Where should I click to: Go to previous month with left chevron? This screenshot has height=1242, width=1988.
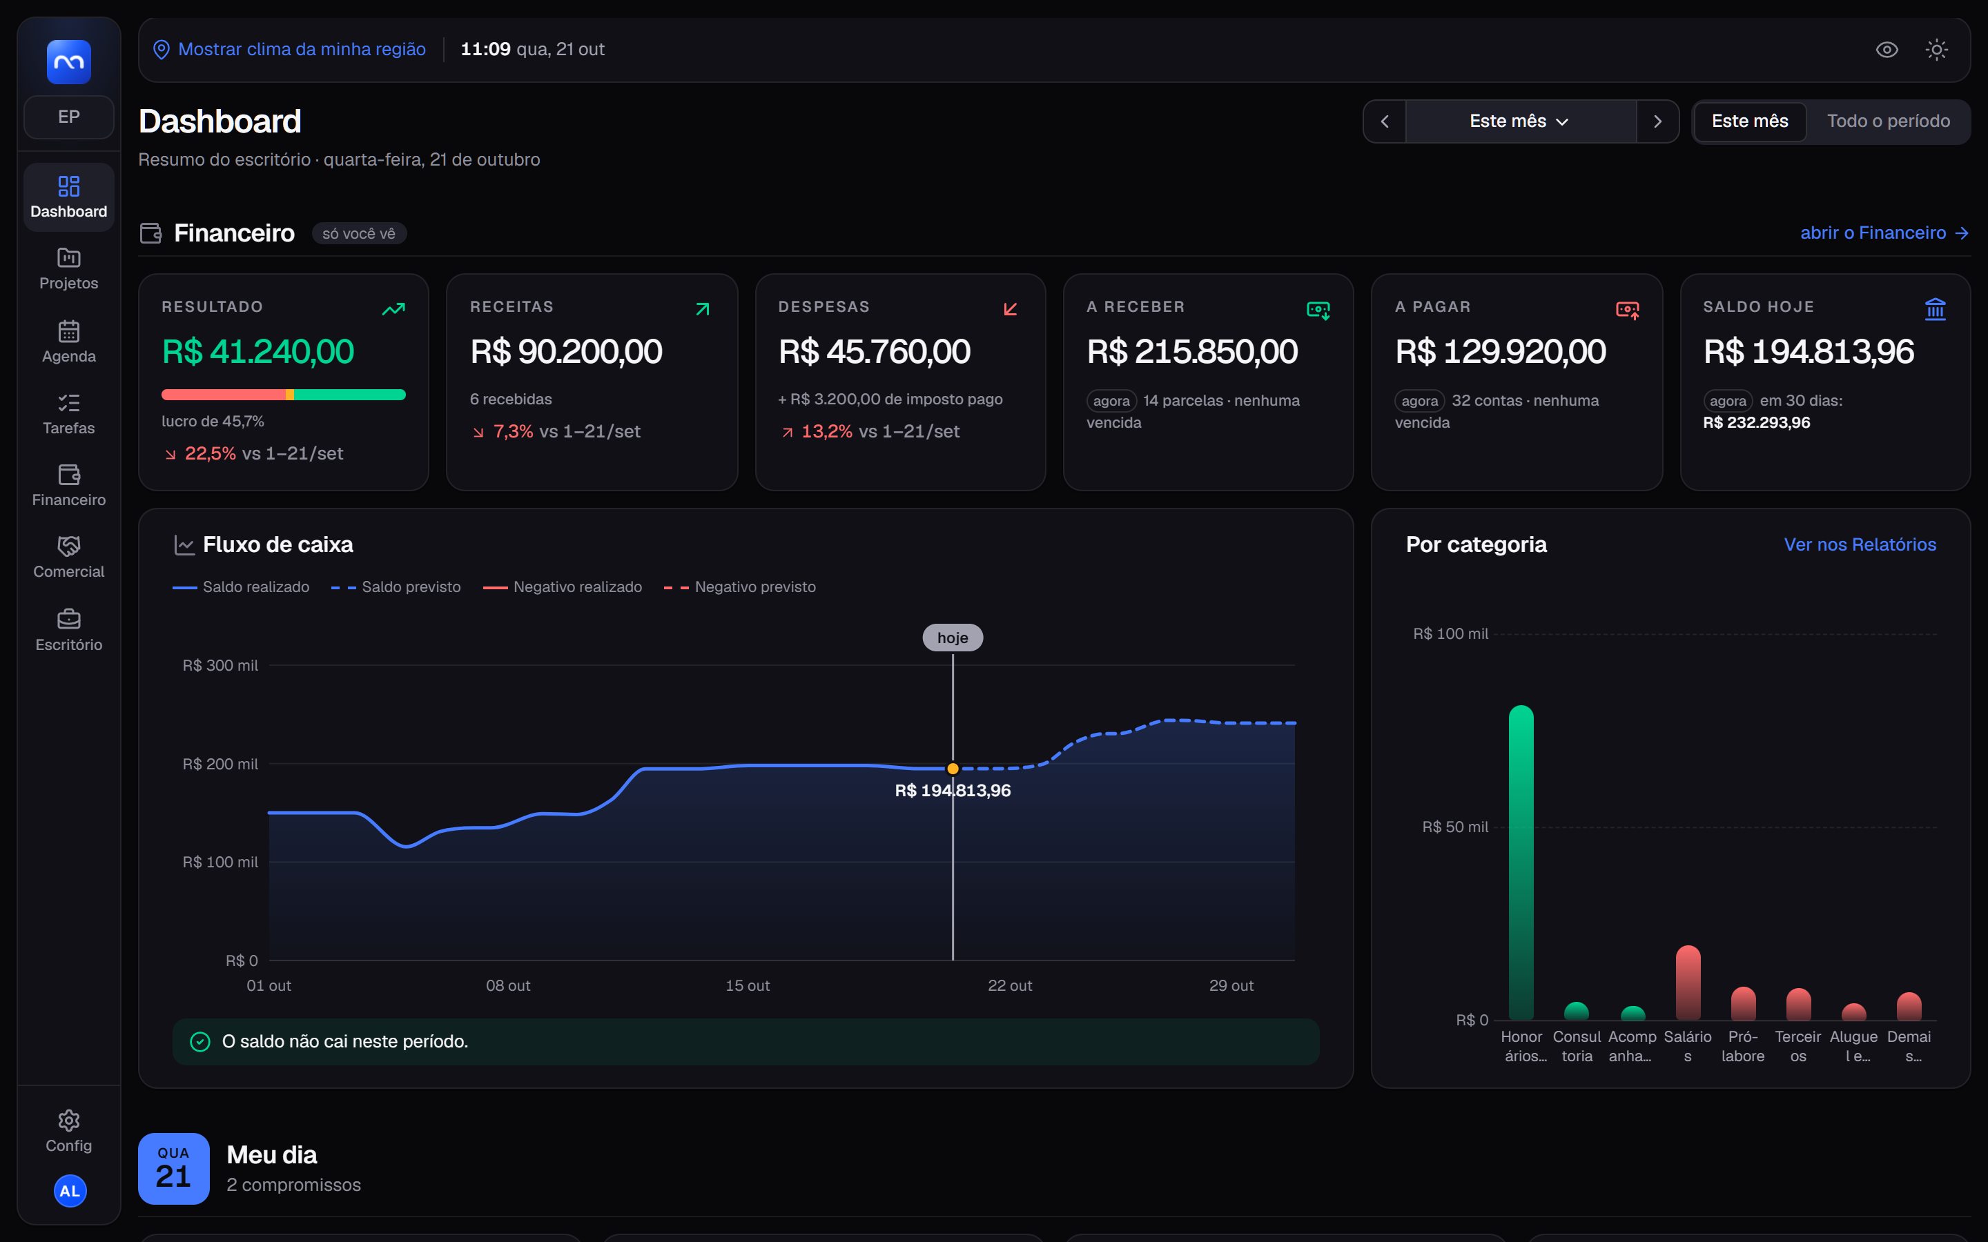click(1384, 121)
